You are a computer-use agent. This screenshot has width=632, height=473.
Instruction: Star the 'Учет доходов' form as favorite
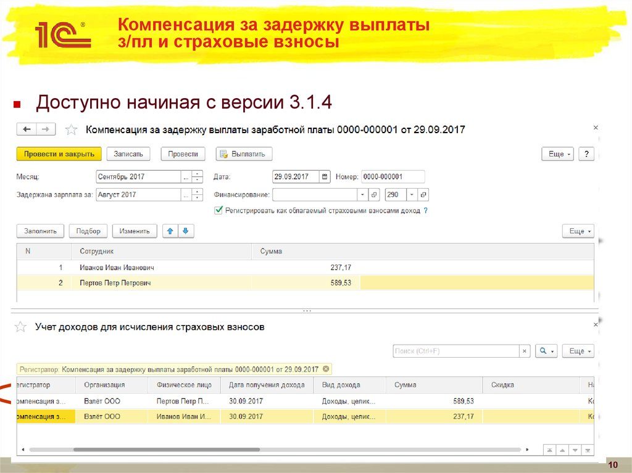[x=20, y=327]
